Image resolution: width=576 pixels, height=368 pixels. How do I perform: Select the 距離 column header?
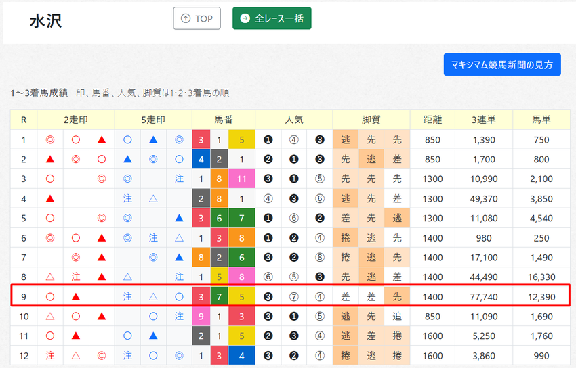click(432, 120)
